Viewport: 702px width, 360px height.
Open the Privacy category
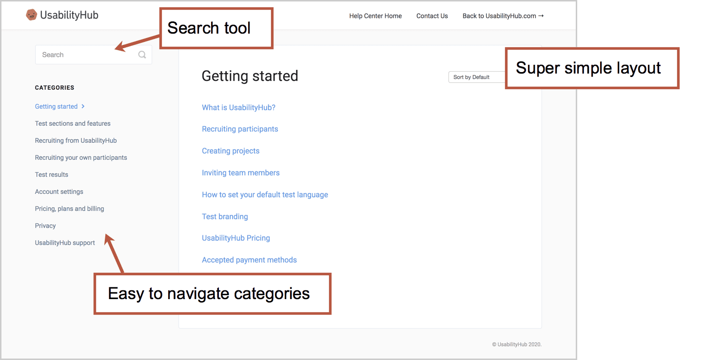[45, 226]
